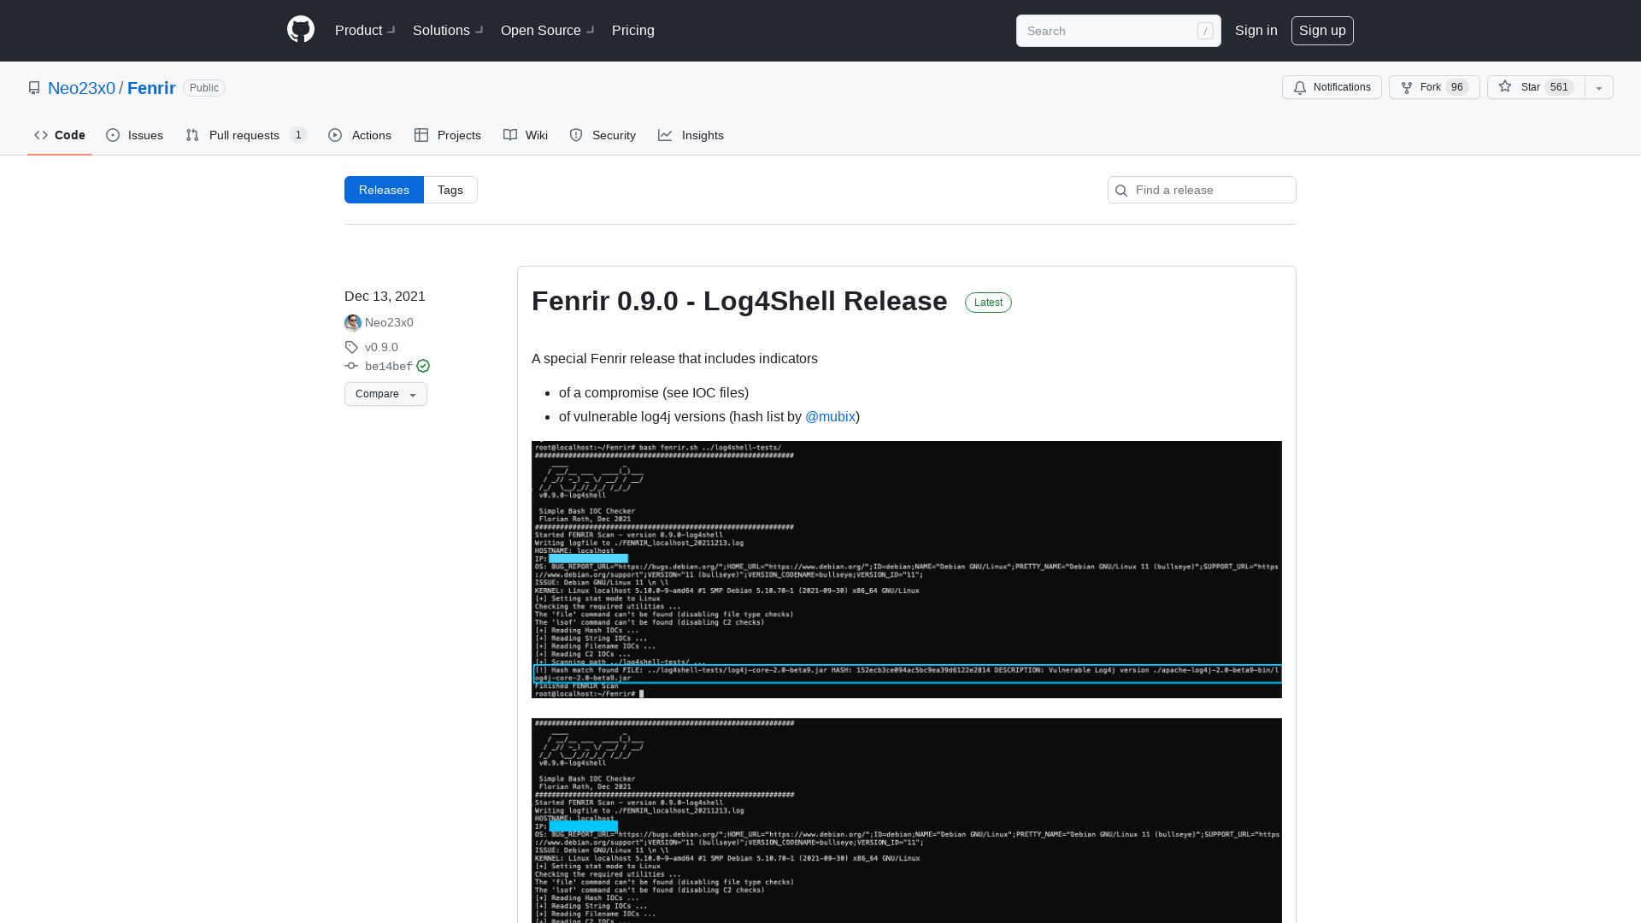Click the Latest release badge
The image size is (1641, 923).
coord(988,303)
